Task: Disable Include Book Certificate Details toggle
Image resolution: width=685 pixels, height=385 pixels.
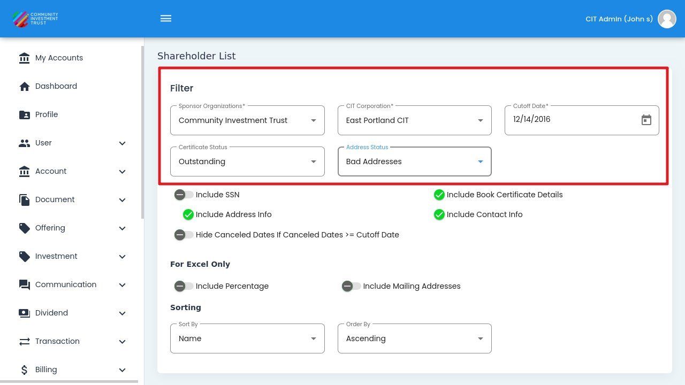Action: (439, 195)
